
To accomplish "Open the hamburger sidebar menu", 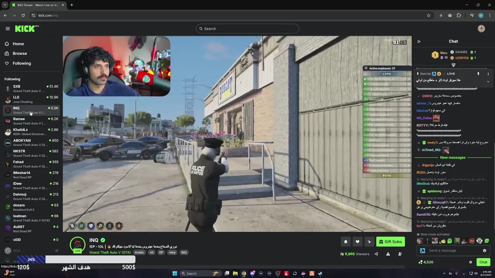I will [x=8, y=29].
